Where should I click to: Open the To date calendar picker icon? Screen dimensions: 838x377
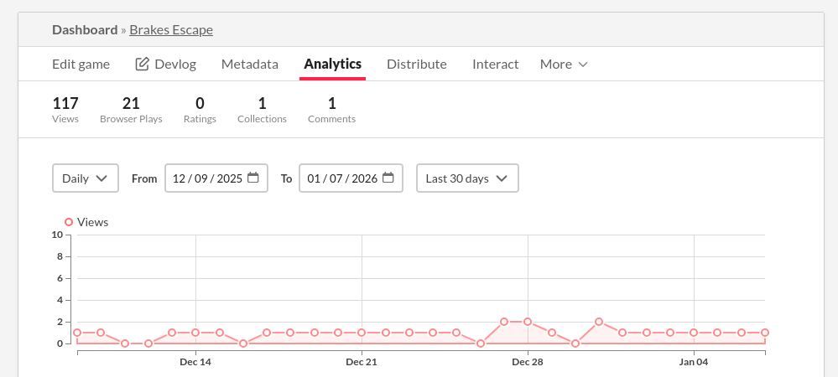coord(388,178)
